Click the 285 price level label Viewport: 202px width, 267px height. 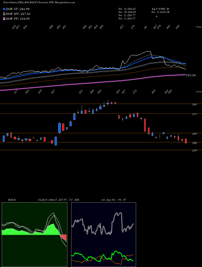[194, 104]
